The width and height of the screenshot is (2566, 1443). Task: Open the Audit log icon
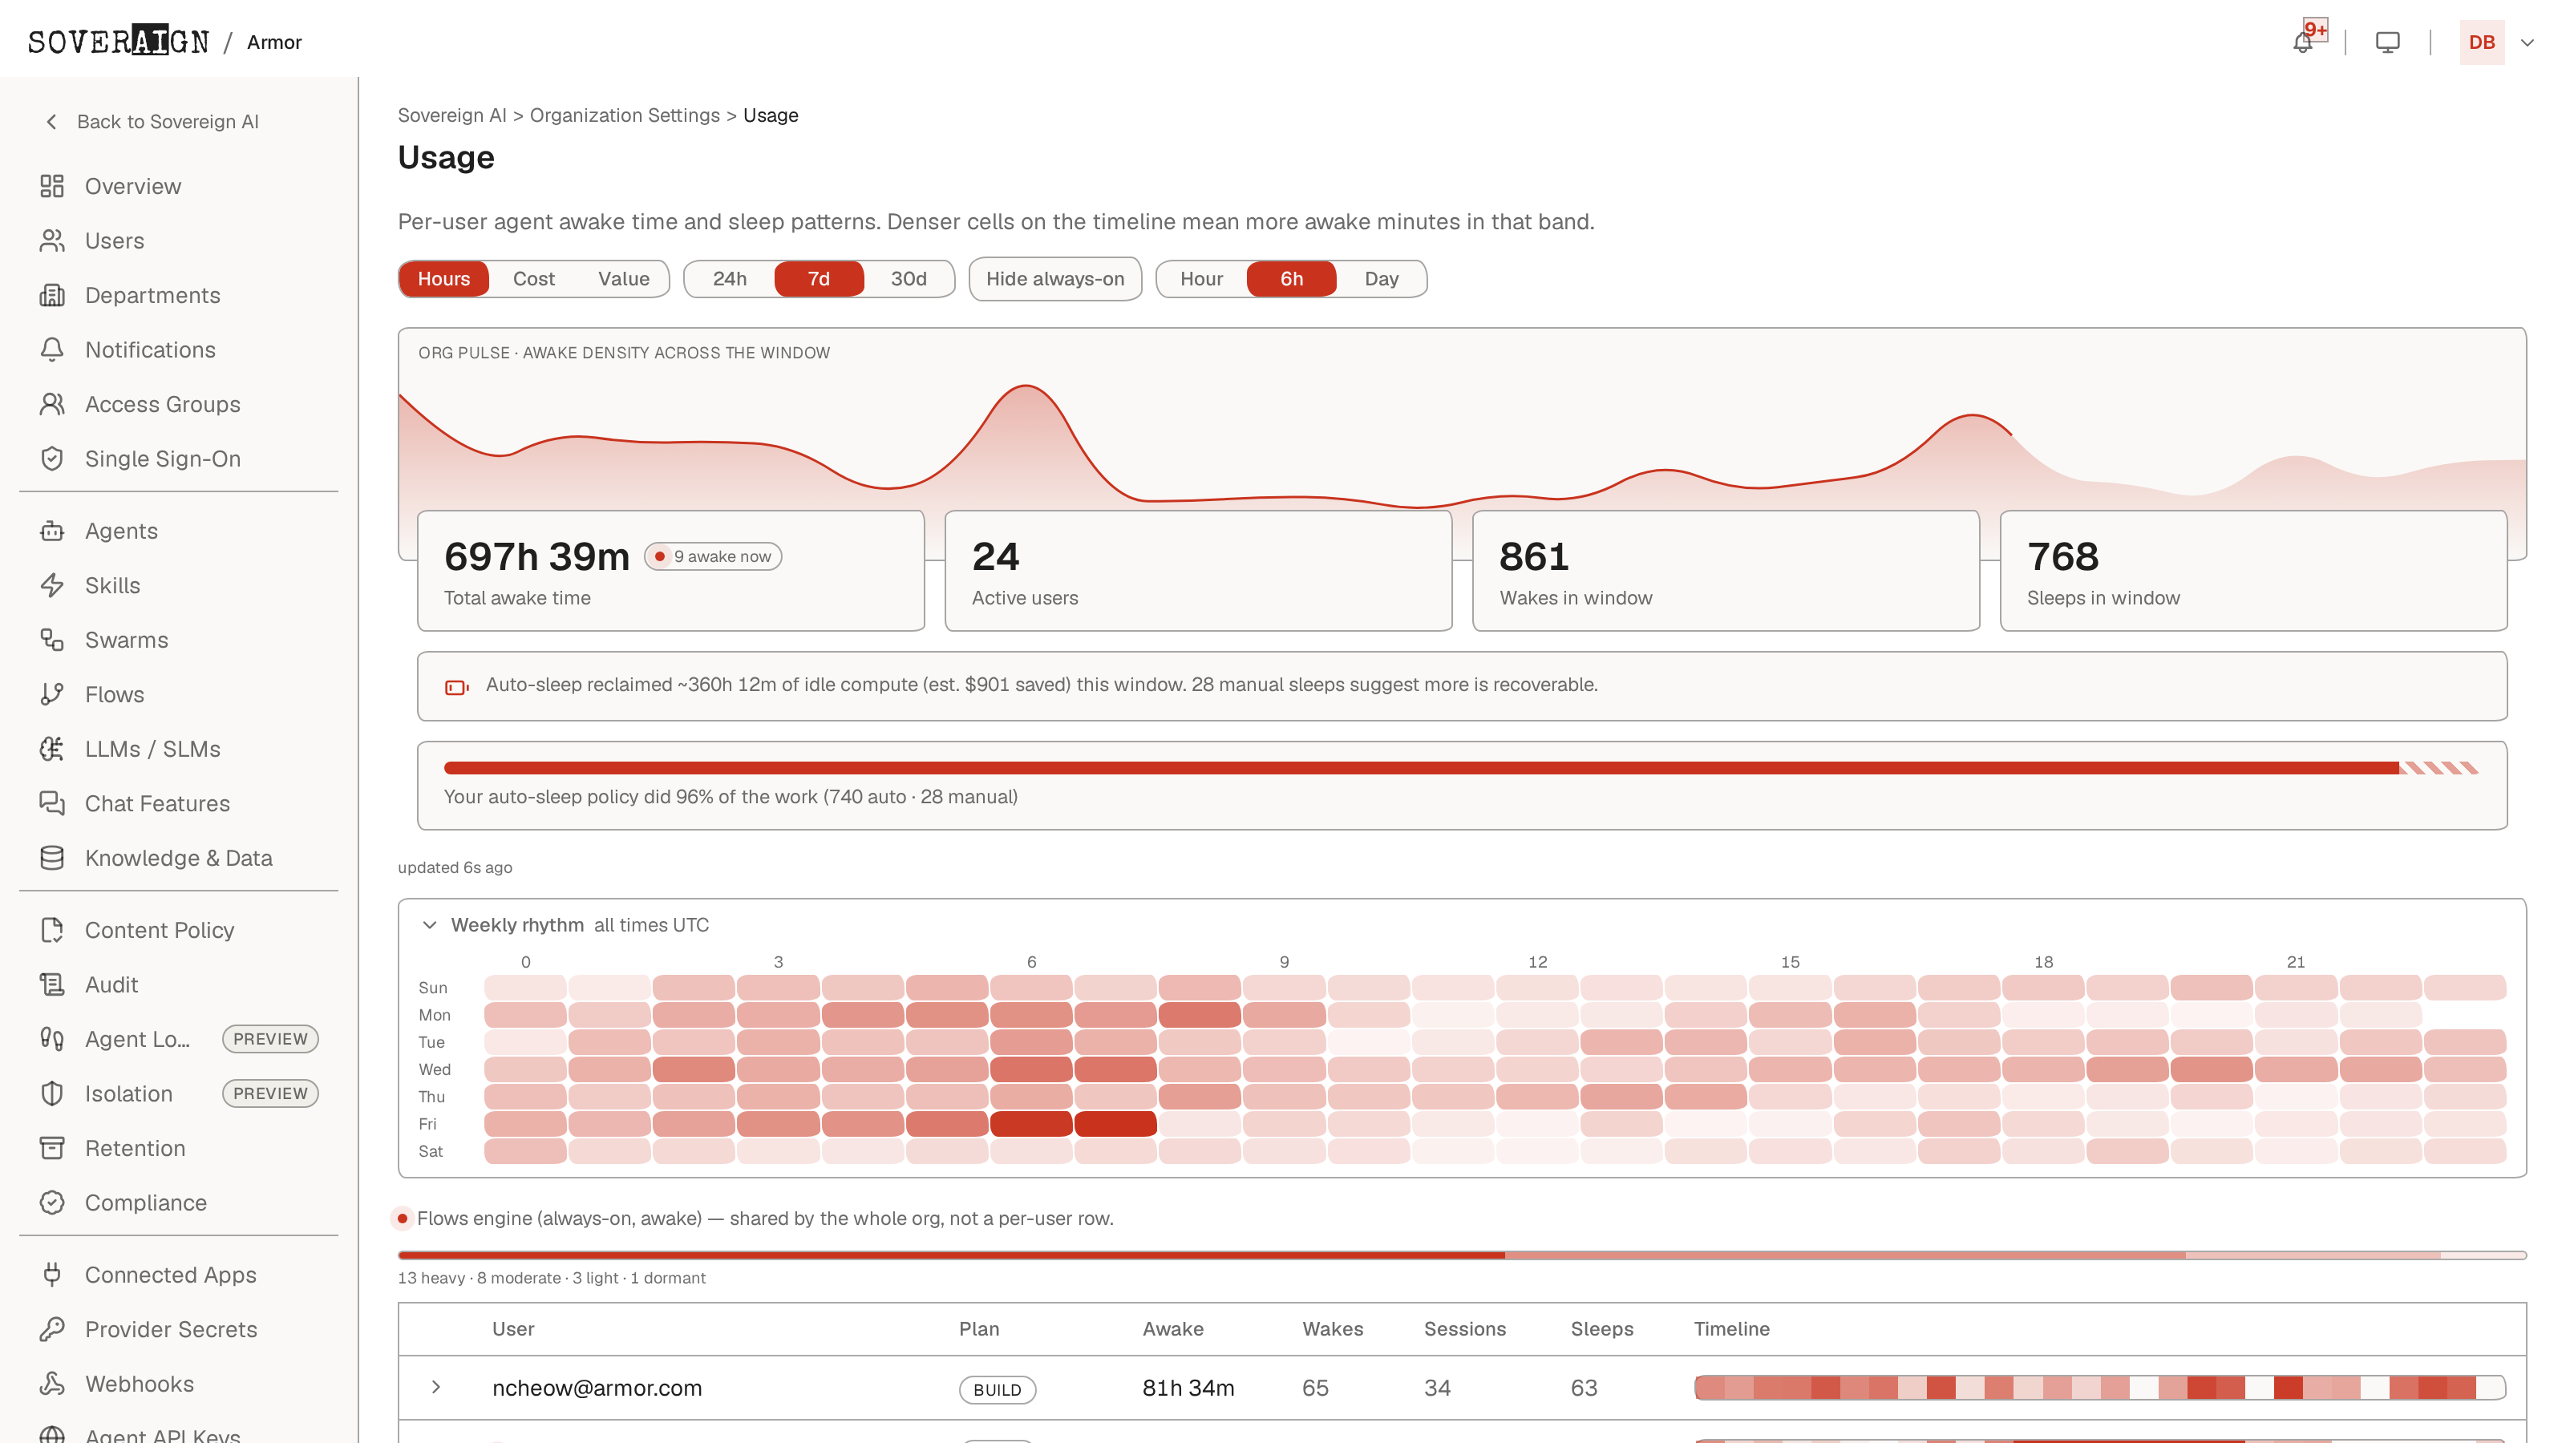pos(52,985)
